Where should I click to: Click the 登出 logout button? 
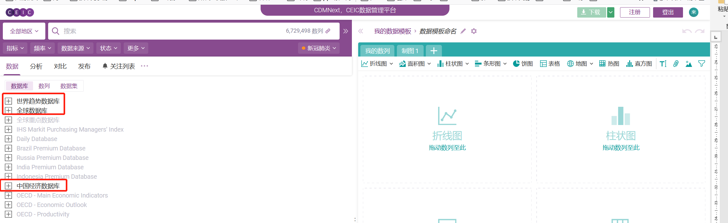668,12
